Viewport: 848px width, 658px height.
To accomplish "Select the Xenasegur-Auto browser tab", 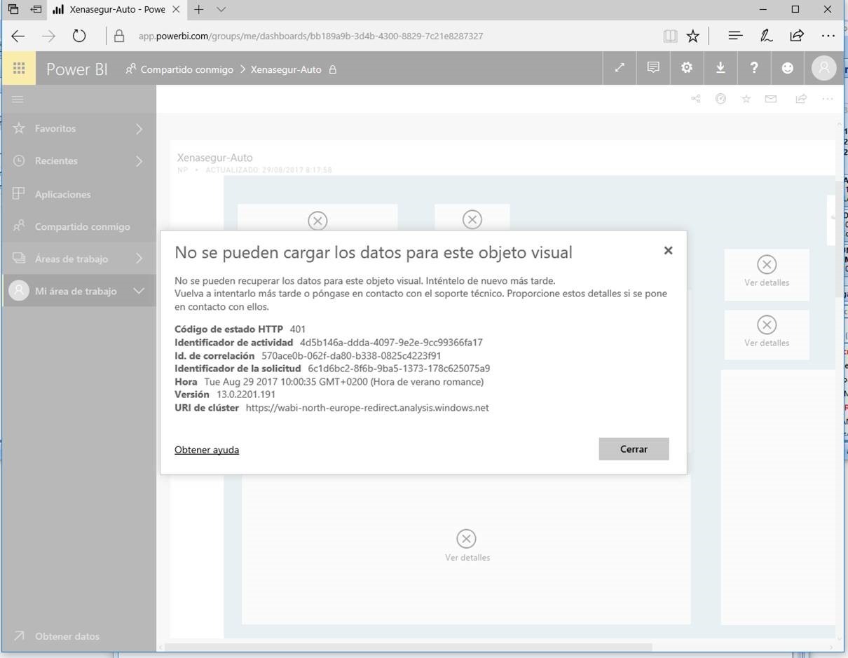I will coord(117,10).
